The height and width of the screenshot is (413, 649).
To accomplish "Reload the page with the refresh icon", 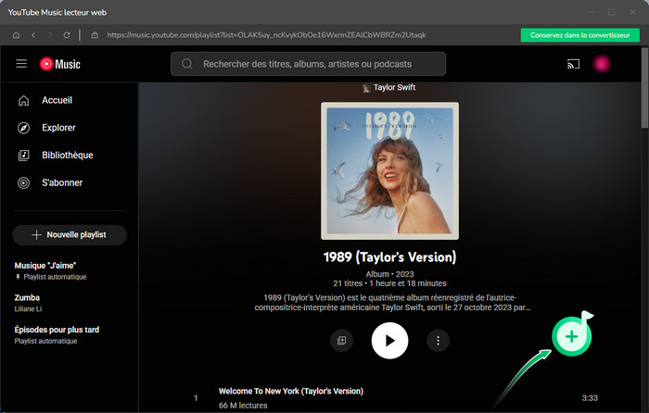I will click(67, 35).
